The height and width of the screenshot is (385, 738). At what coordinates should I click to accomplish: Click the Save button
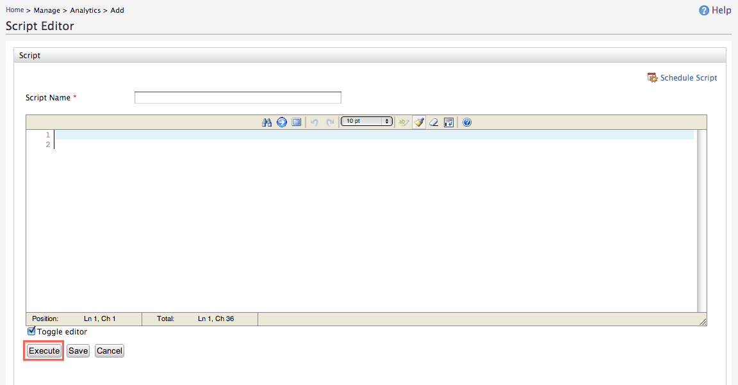(78, 350)
